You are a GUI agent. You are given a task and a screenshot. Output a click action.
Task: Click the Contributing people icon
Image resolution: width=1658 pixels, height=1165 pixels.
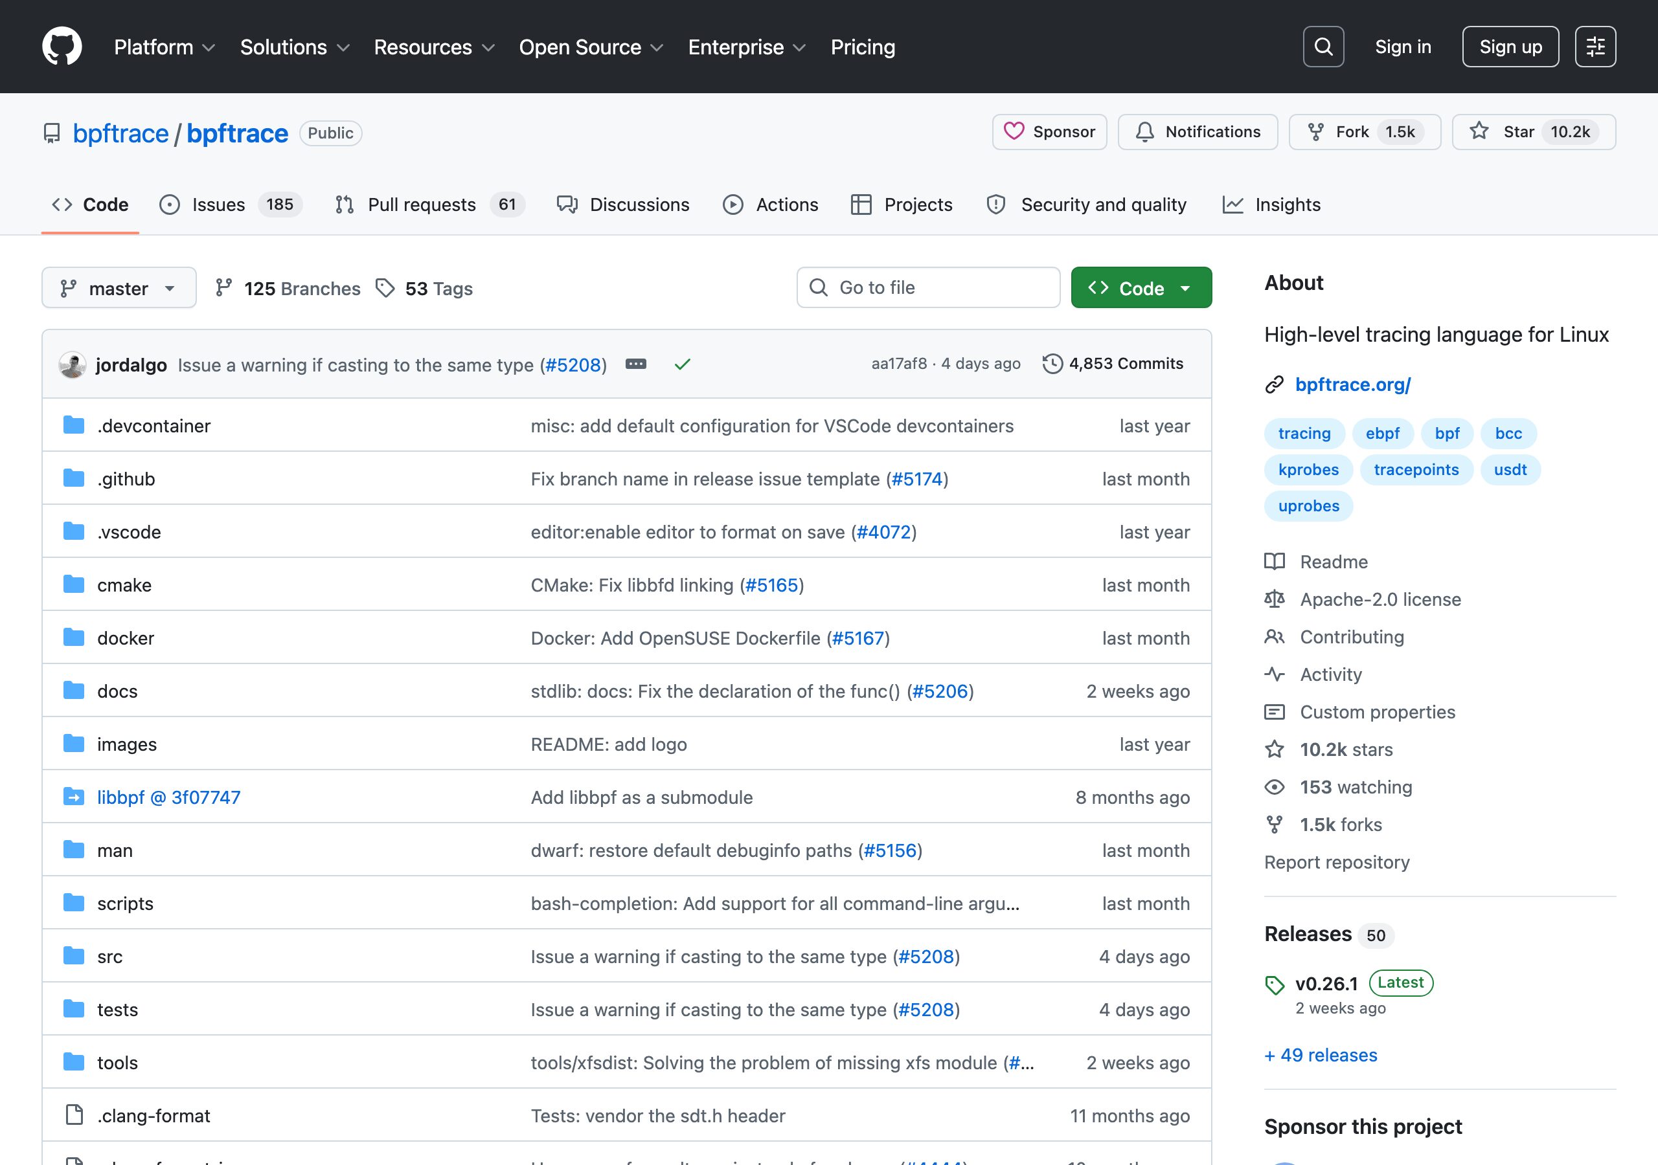coord(1275,637)
